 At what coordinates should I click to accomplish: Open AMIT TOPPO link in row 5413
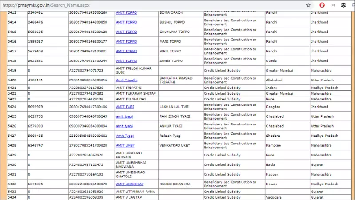tap(126, 12)
